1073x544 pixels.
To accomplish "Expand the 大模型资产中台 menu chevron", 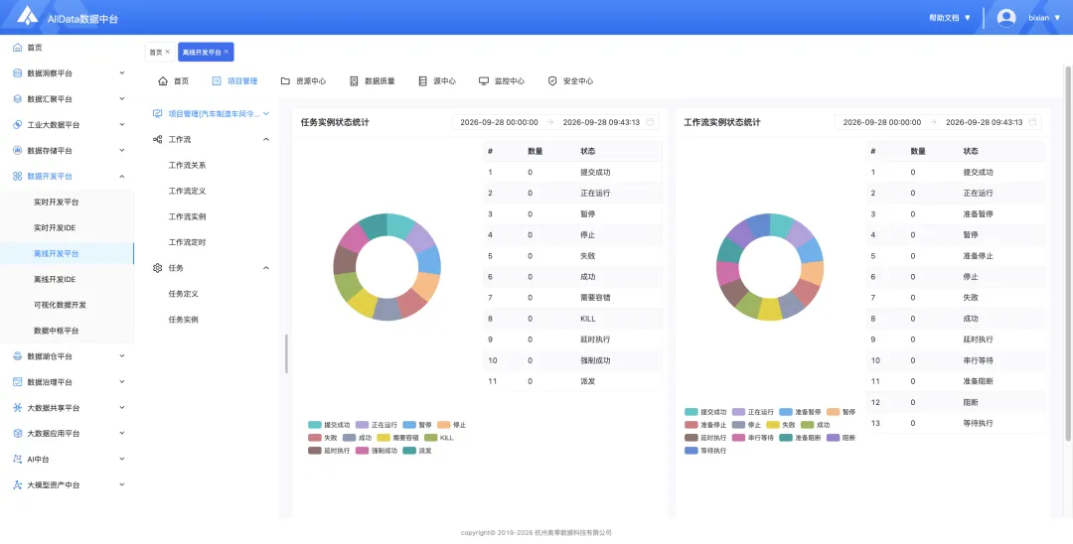I will [x=122, y=485].
